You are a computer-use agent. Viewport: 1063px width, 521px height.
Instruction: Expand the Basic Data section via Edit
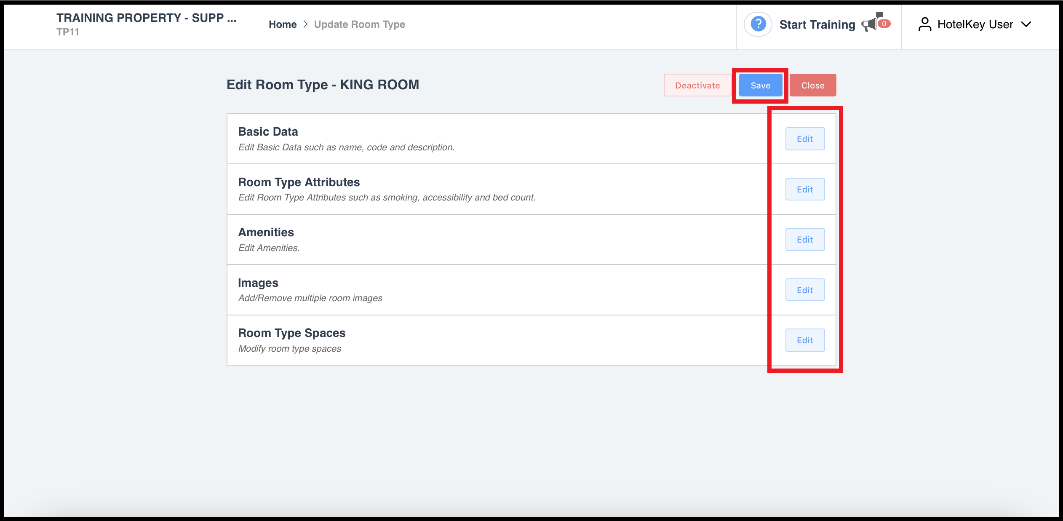(805, 139)
